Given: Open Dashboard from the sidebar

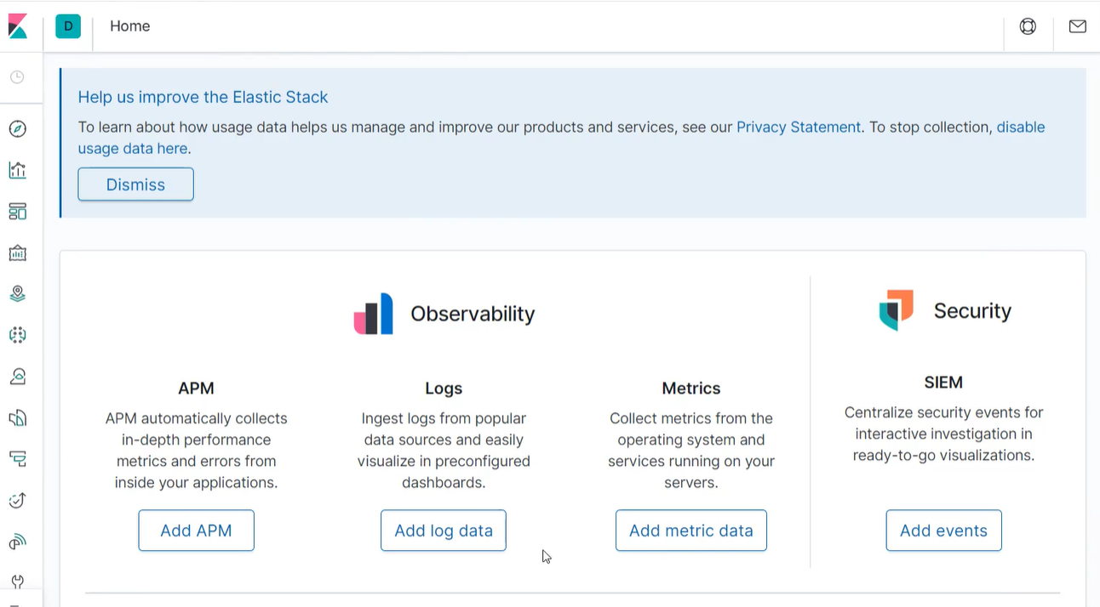Looking at the screenshot, I should click(x=18, y=212).
